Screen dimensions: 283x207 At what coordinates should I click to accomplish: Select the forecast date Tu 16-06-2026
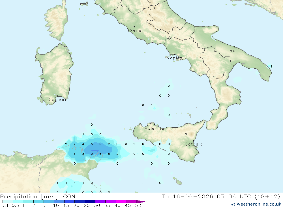(x=187, y=196)
